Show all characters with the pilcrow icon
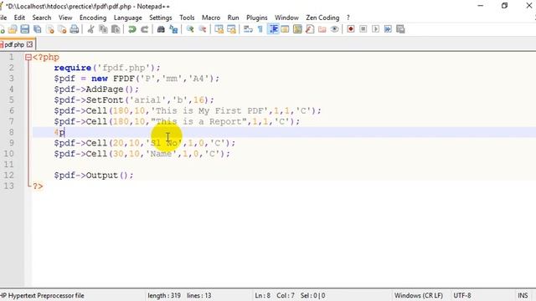 point(260,29)
